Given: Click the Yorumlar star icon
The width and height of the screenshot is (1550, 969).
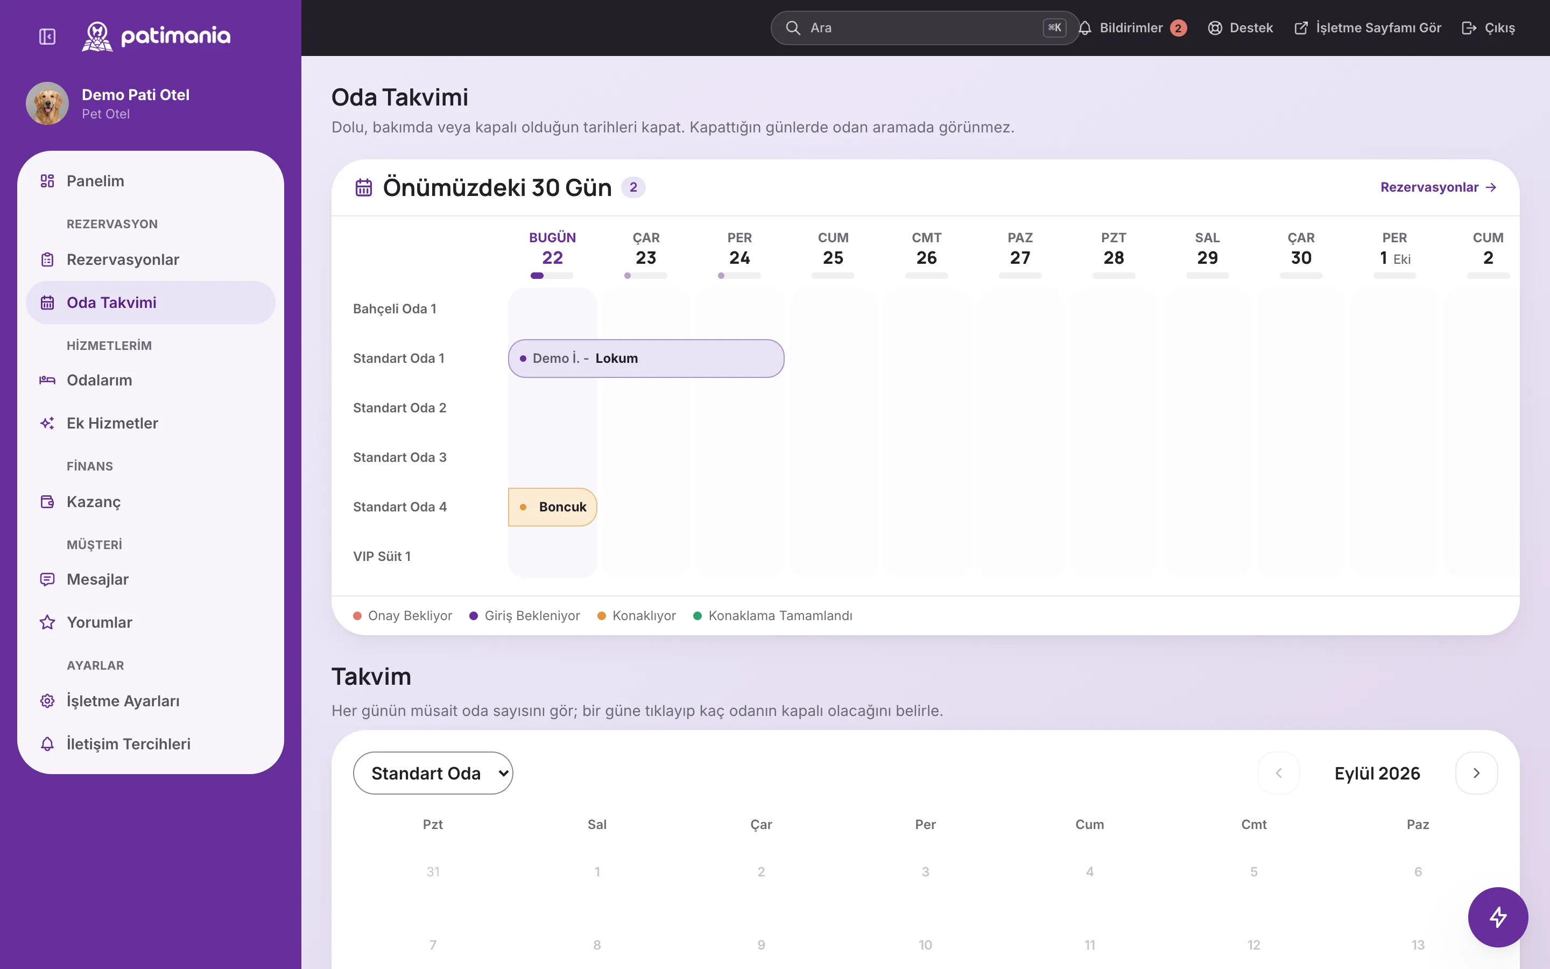Looking at the screenshot, I should (47, 622).
